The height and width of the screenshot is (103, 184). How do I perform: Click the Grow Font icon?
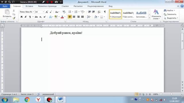pyautogui.click(x=47, y=12)
